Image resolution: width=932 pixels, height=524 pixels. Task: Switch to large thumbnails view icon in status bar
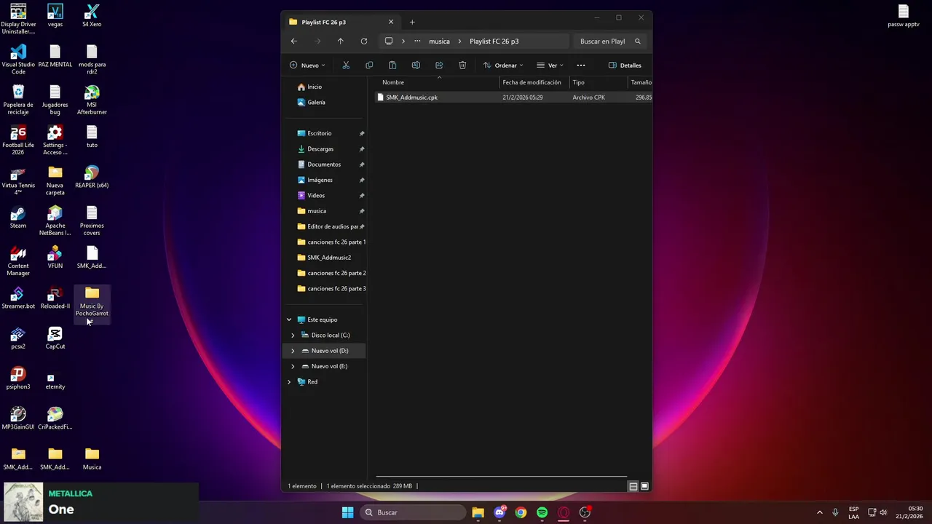(x=644, y=486)
